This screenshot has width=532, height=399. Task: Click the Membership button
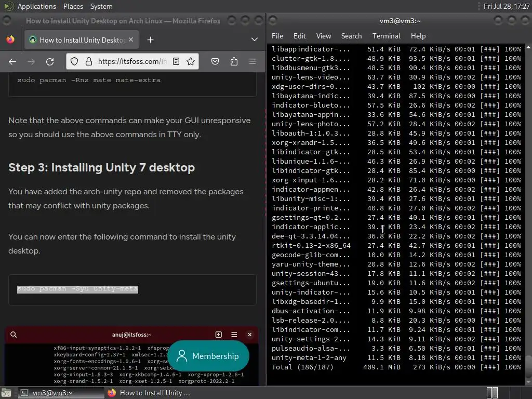point(208,356)
